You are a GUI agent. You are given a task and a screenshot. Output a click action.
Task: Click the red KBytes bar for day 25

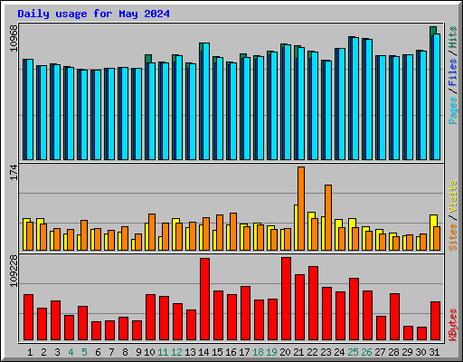click(354, 310)
